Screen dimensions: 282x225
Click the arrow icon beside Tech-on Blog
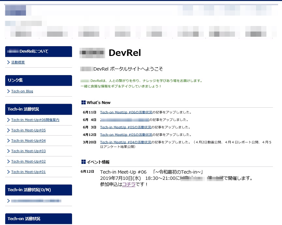pos(8,91)
